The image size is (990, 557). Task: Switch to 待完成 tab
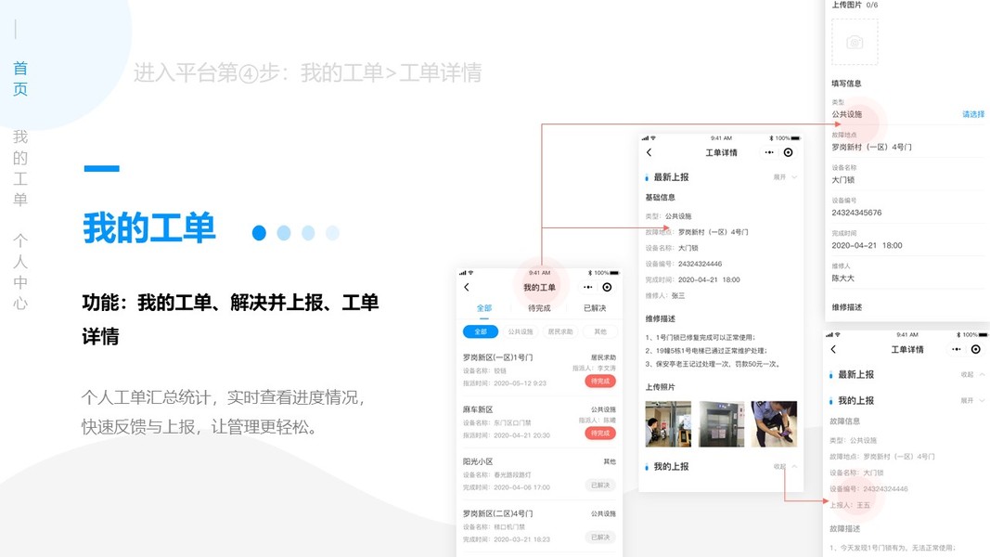[539, 308]
